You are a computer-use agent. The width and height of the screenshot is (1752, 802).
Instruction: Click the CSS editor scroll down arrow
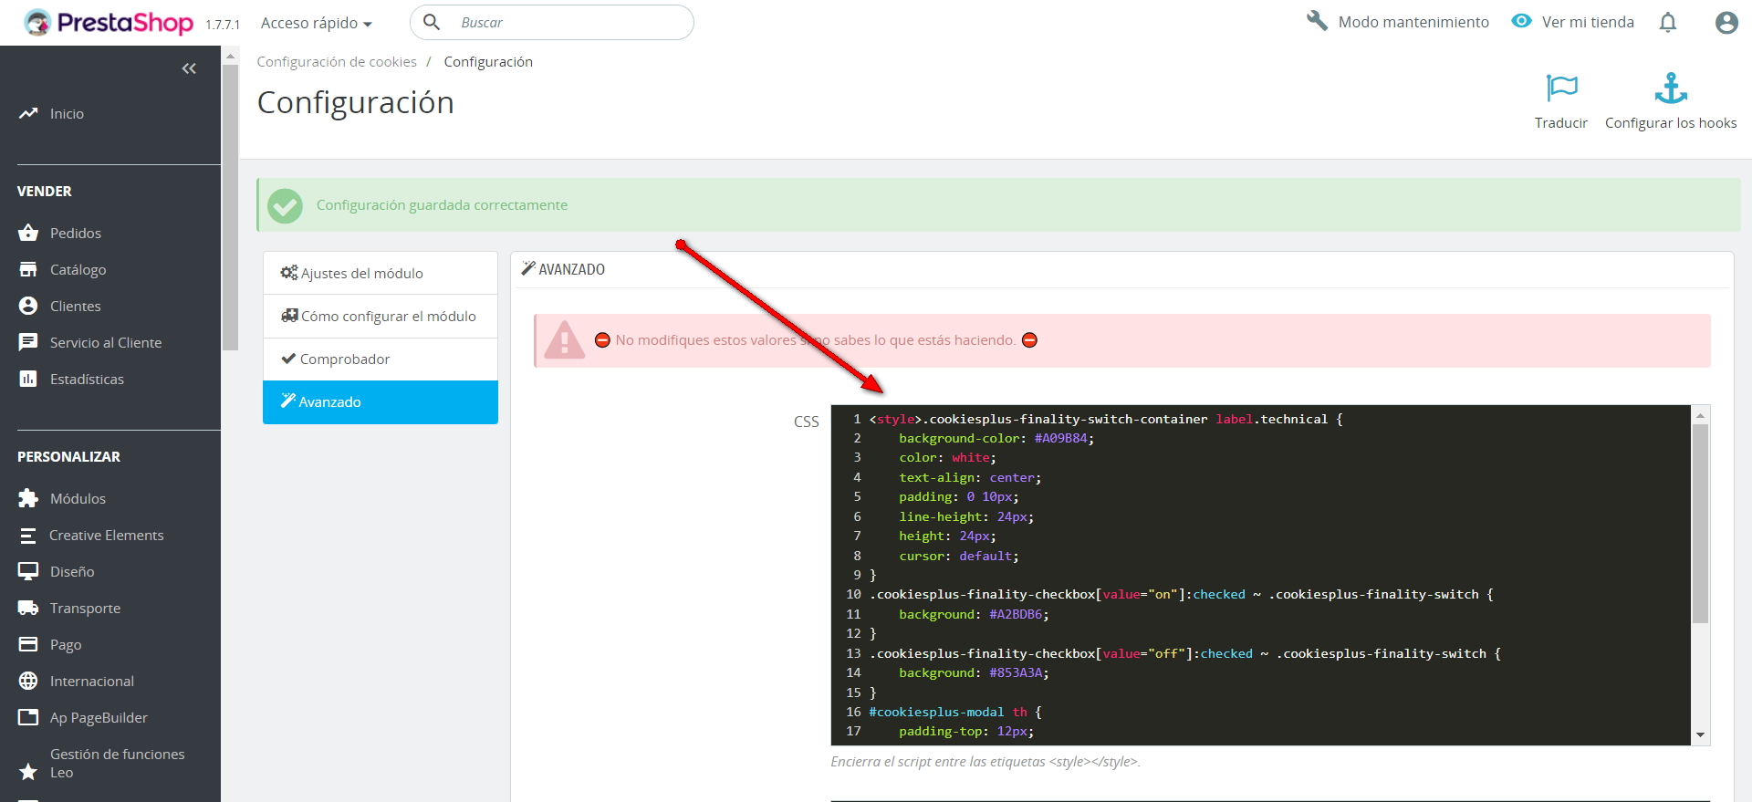pos(1700,735)
